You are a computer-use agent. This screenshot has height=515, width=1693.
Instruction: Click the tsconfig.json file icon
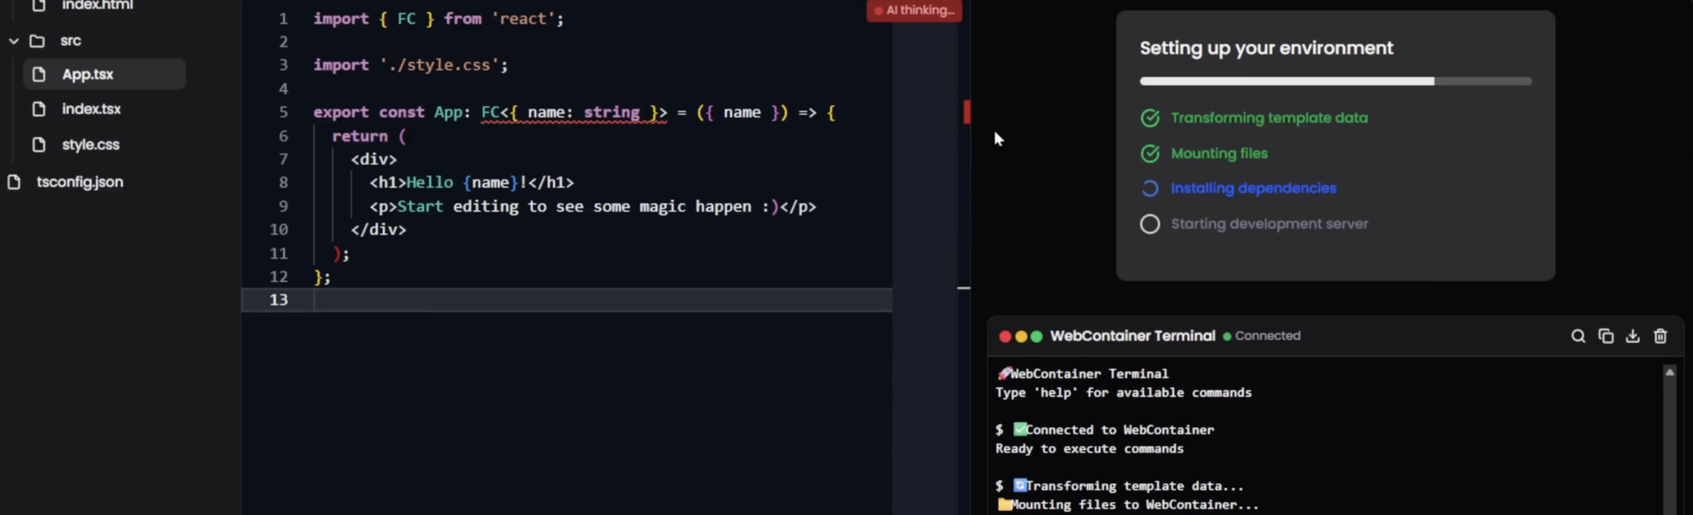click(x=14, y=182)
